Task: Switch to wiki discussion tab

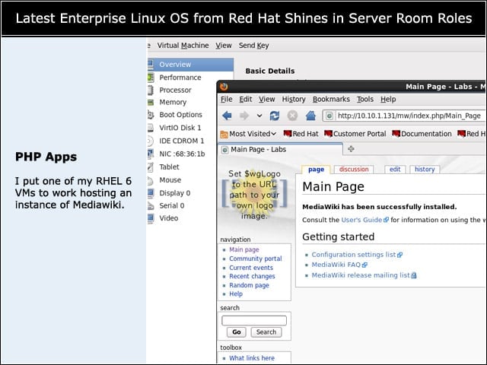Action: 354,170
